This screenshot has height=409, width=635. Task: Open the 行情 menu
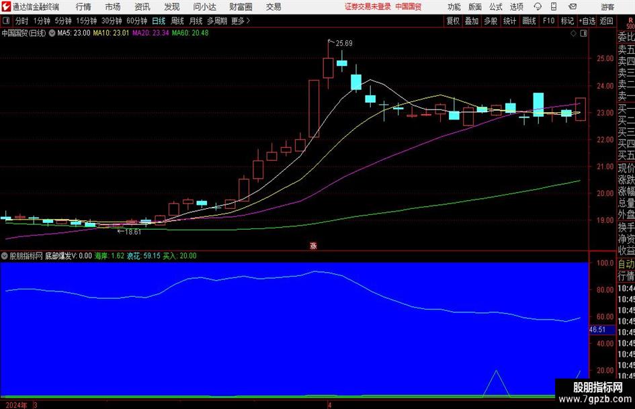pos(83,7)
